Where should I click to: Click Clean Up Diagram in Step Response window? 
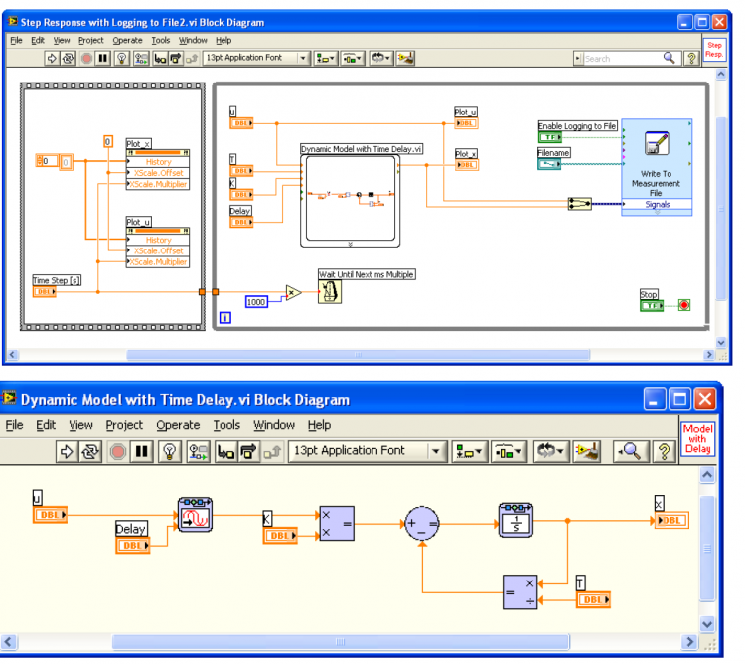[405, 58]
